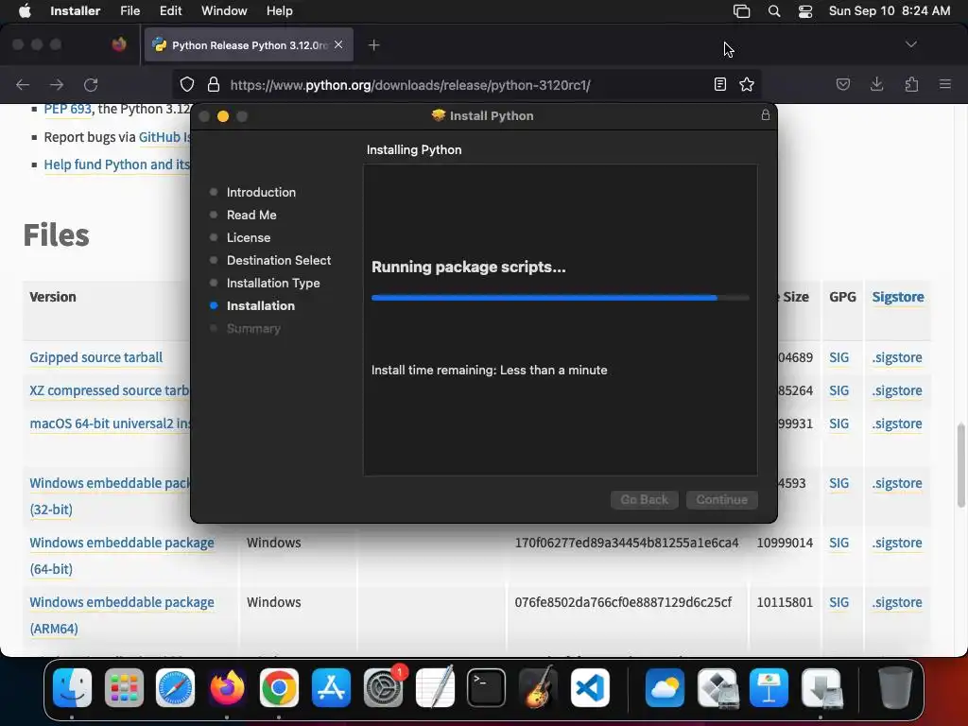Minimize the Install Python window

point(223,116)
